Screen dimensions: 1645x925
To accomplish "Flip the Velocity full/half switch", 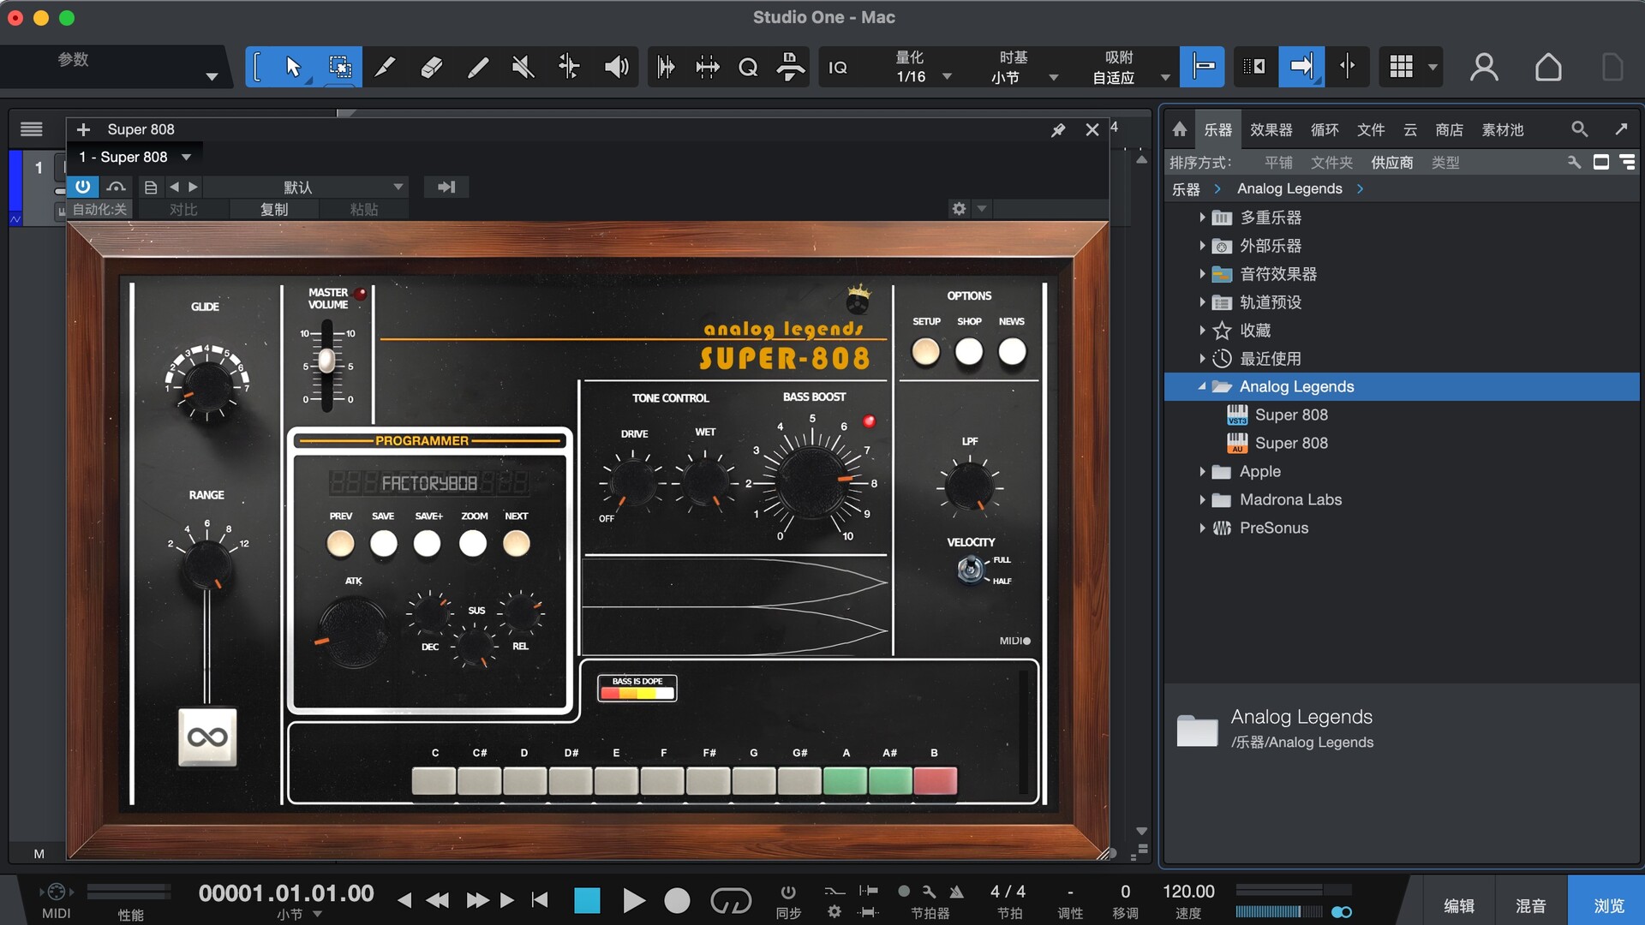I will pos(971,569).
